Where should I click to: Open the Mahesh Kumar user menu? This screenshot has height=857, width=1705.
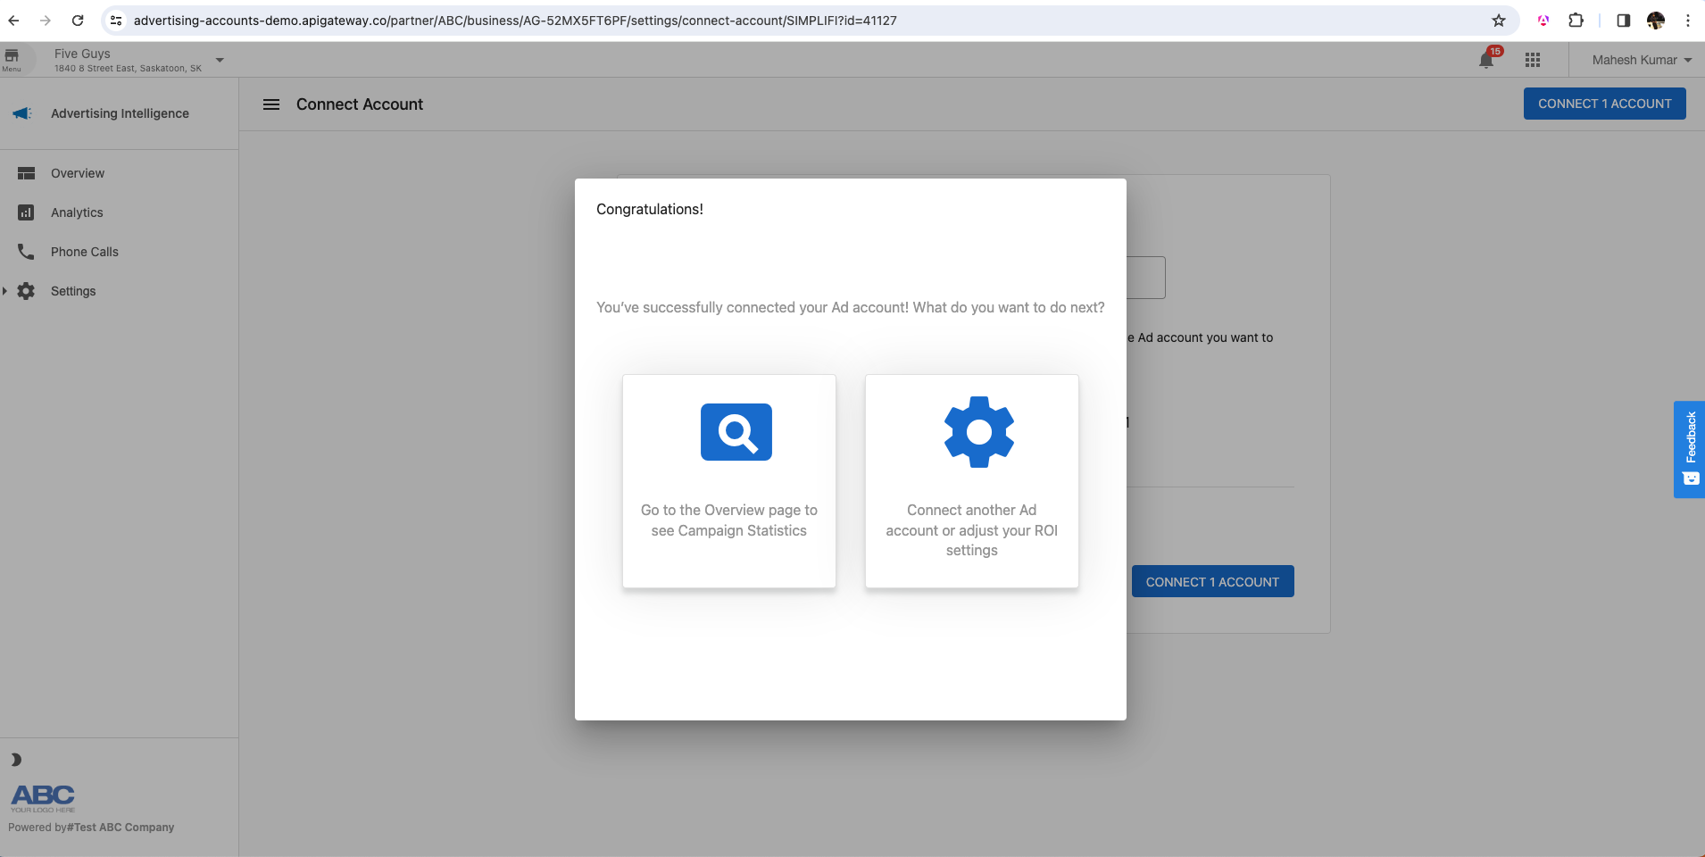click(x=1641, y=60)
